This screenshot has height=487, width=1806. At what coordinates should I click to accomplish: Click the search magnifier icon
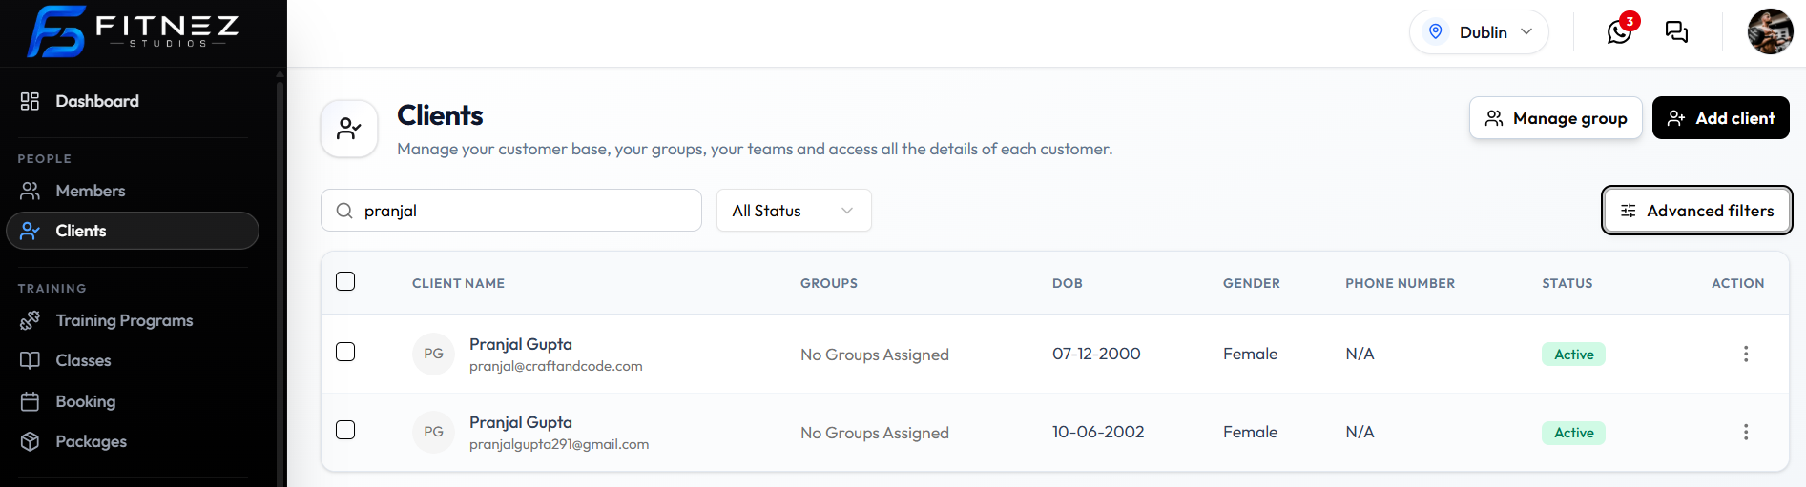pos(344,211)
